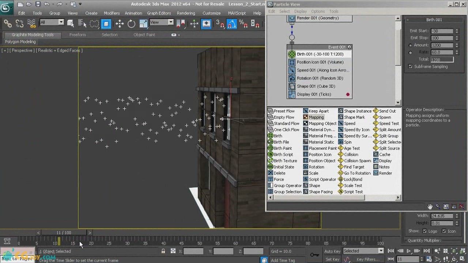The image size is (468, 263).
Task: Switch to the Freeform ribbon tab
Action: pyautogui.click(x=78, y=35)
